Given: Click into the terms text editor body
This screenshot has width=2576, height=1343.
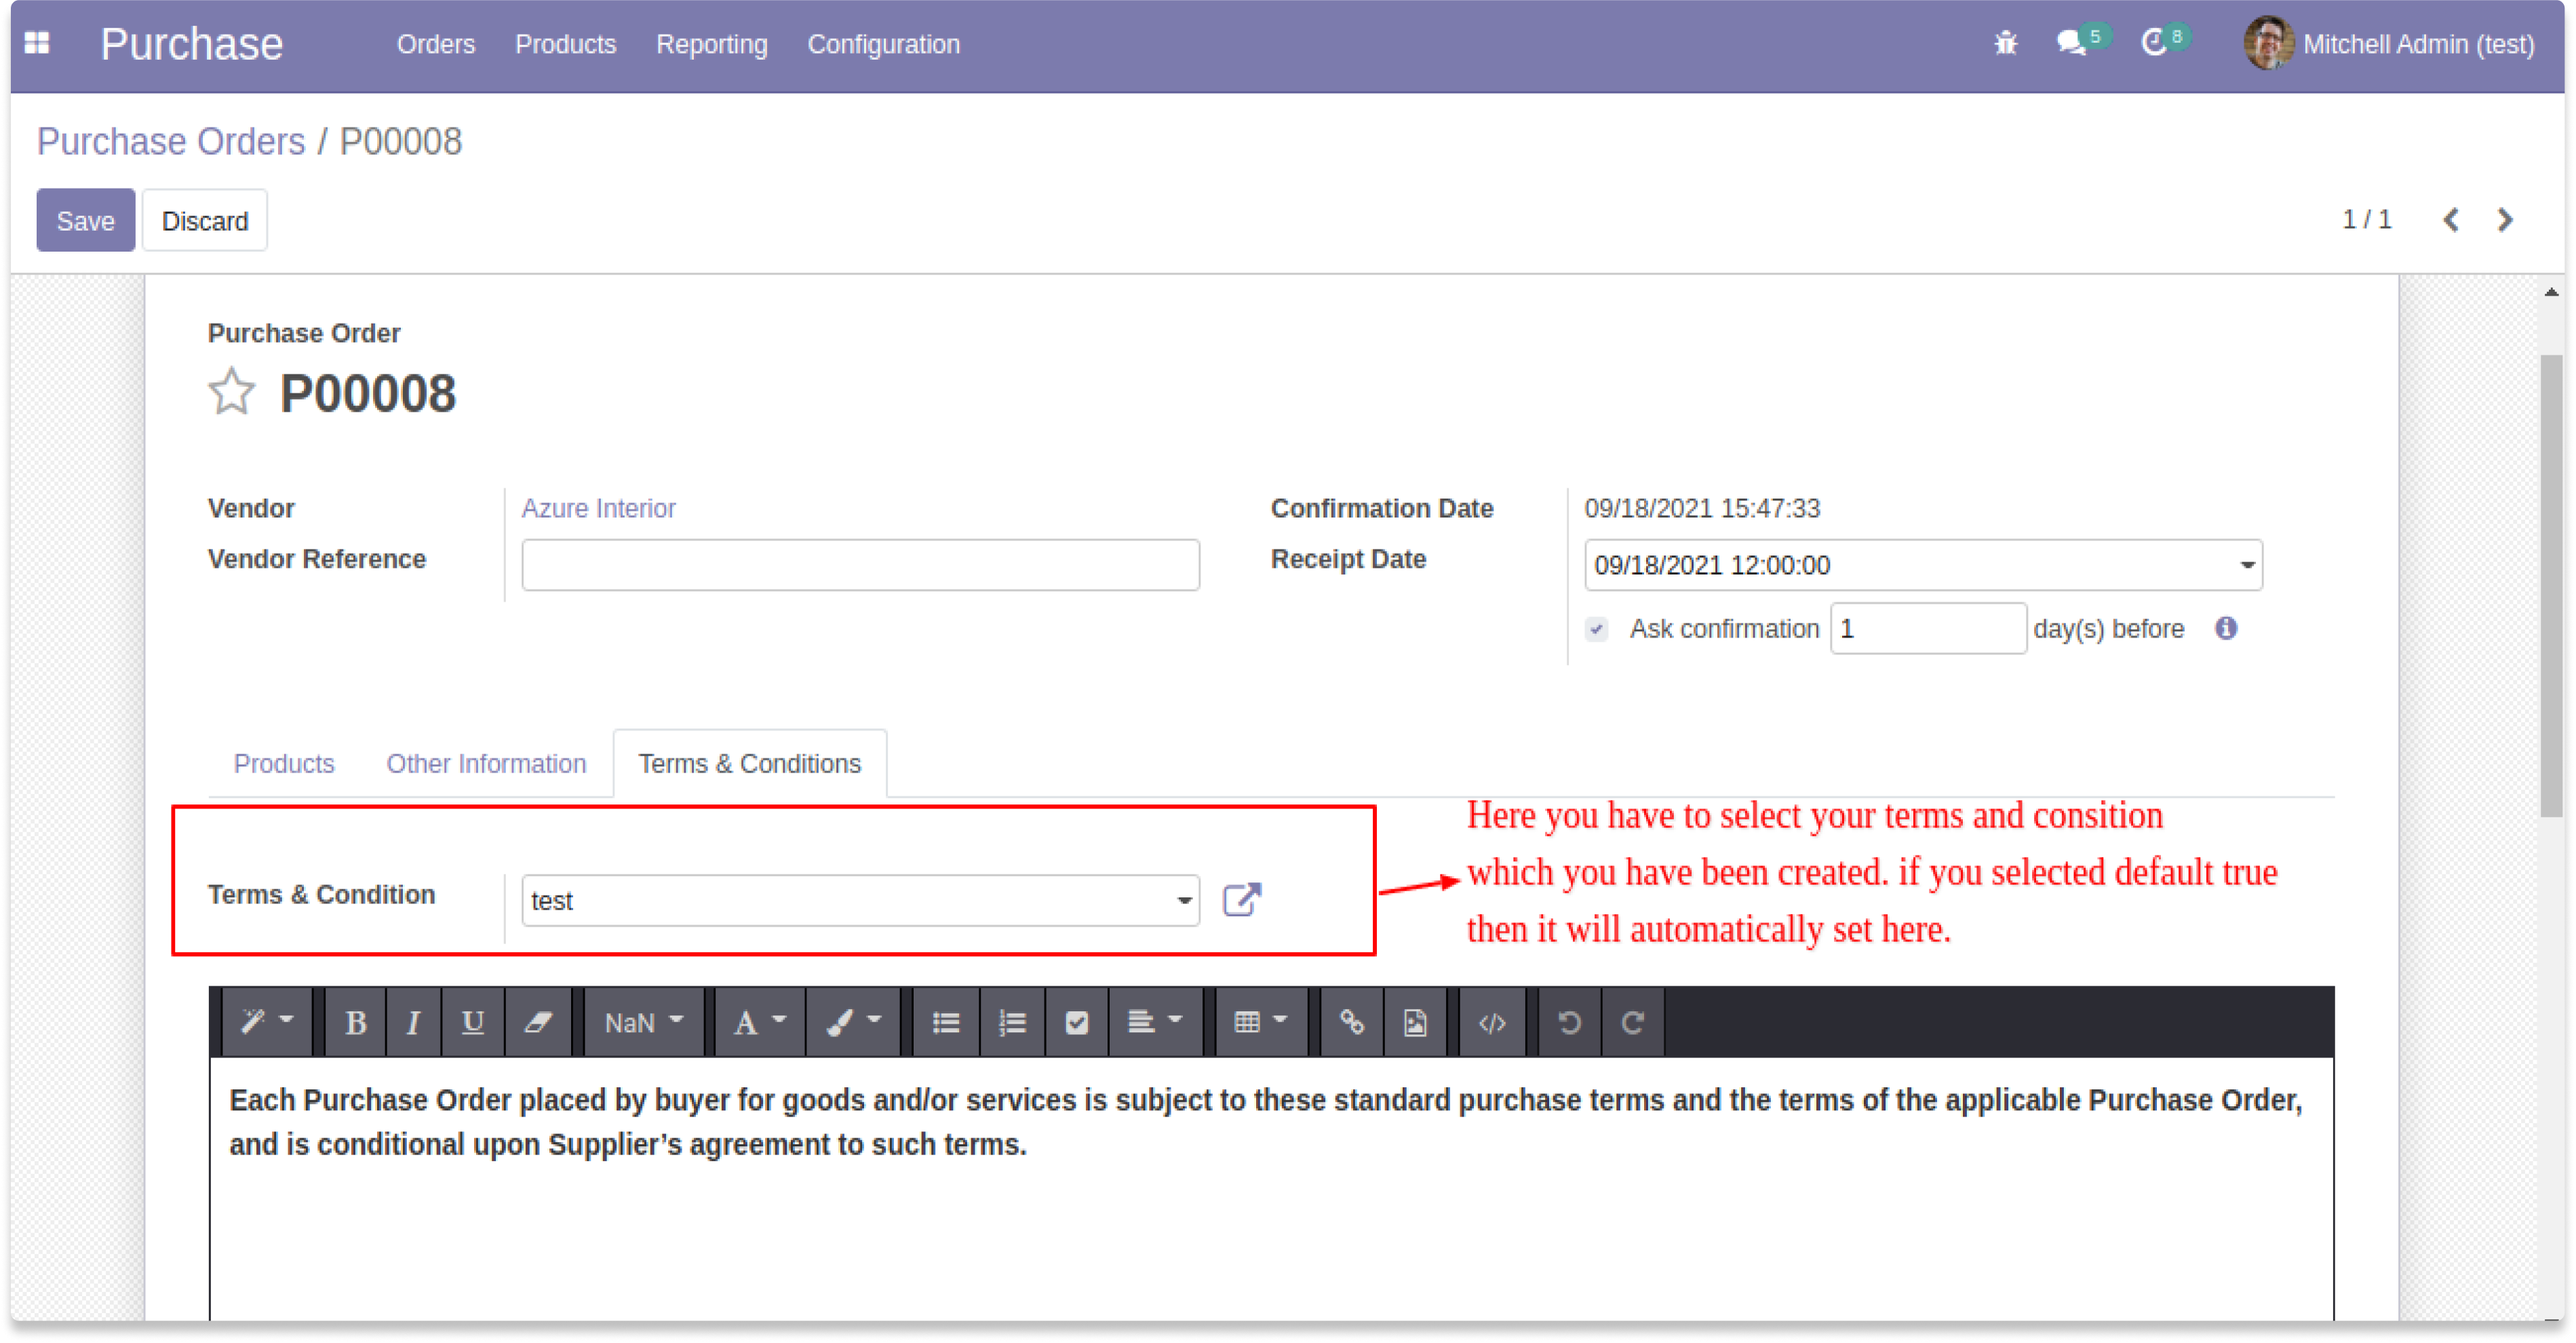Looking at the screenshot, I should pyautogui.click(x=1271, y=1188).
